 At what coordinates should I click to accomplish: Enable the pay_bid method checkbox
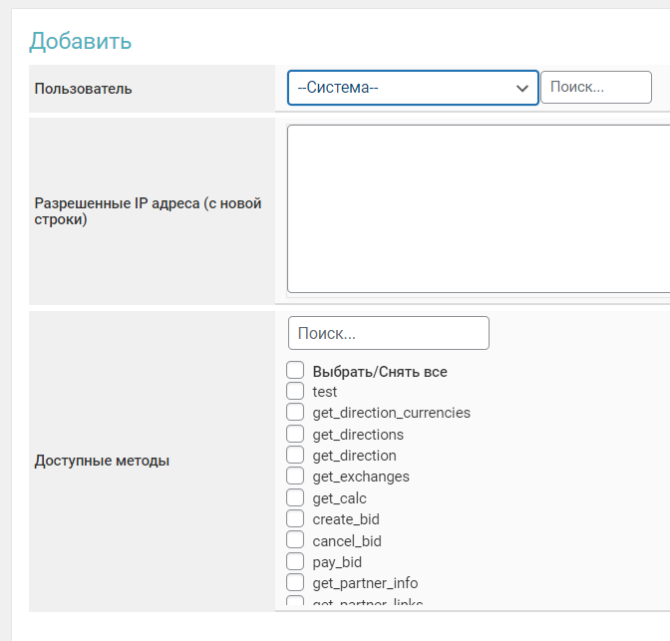coord(295,562)
